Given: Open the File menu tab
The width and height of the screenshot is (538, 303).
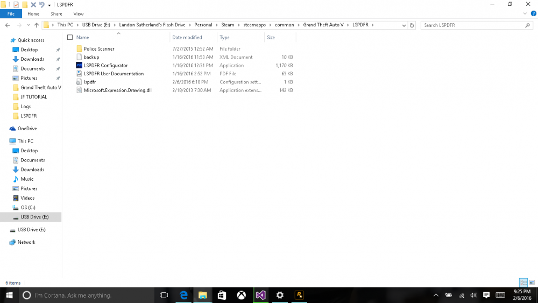Looking at the screenshot, I should pyautogui.click(x=11, y=14).
